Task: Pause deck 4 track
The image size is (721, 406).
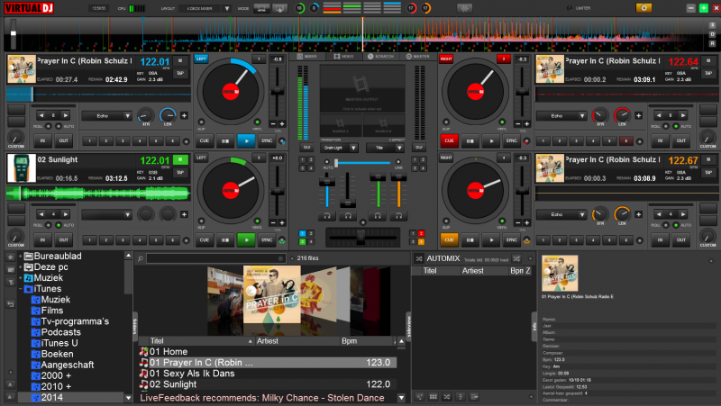Action: pos(470,239)
